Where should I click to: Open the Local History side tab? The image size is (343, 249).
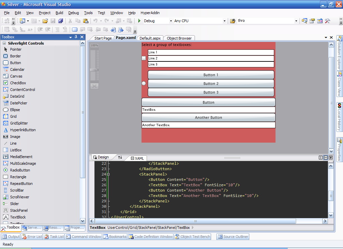pos(339,117)
